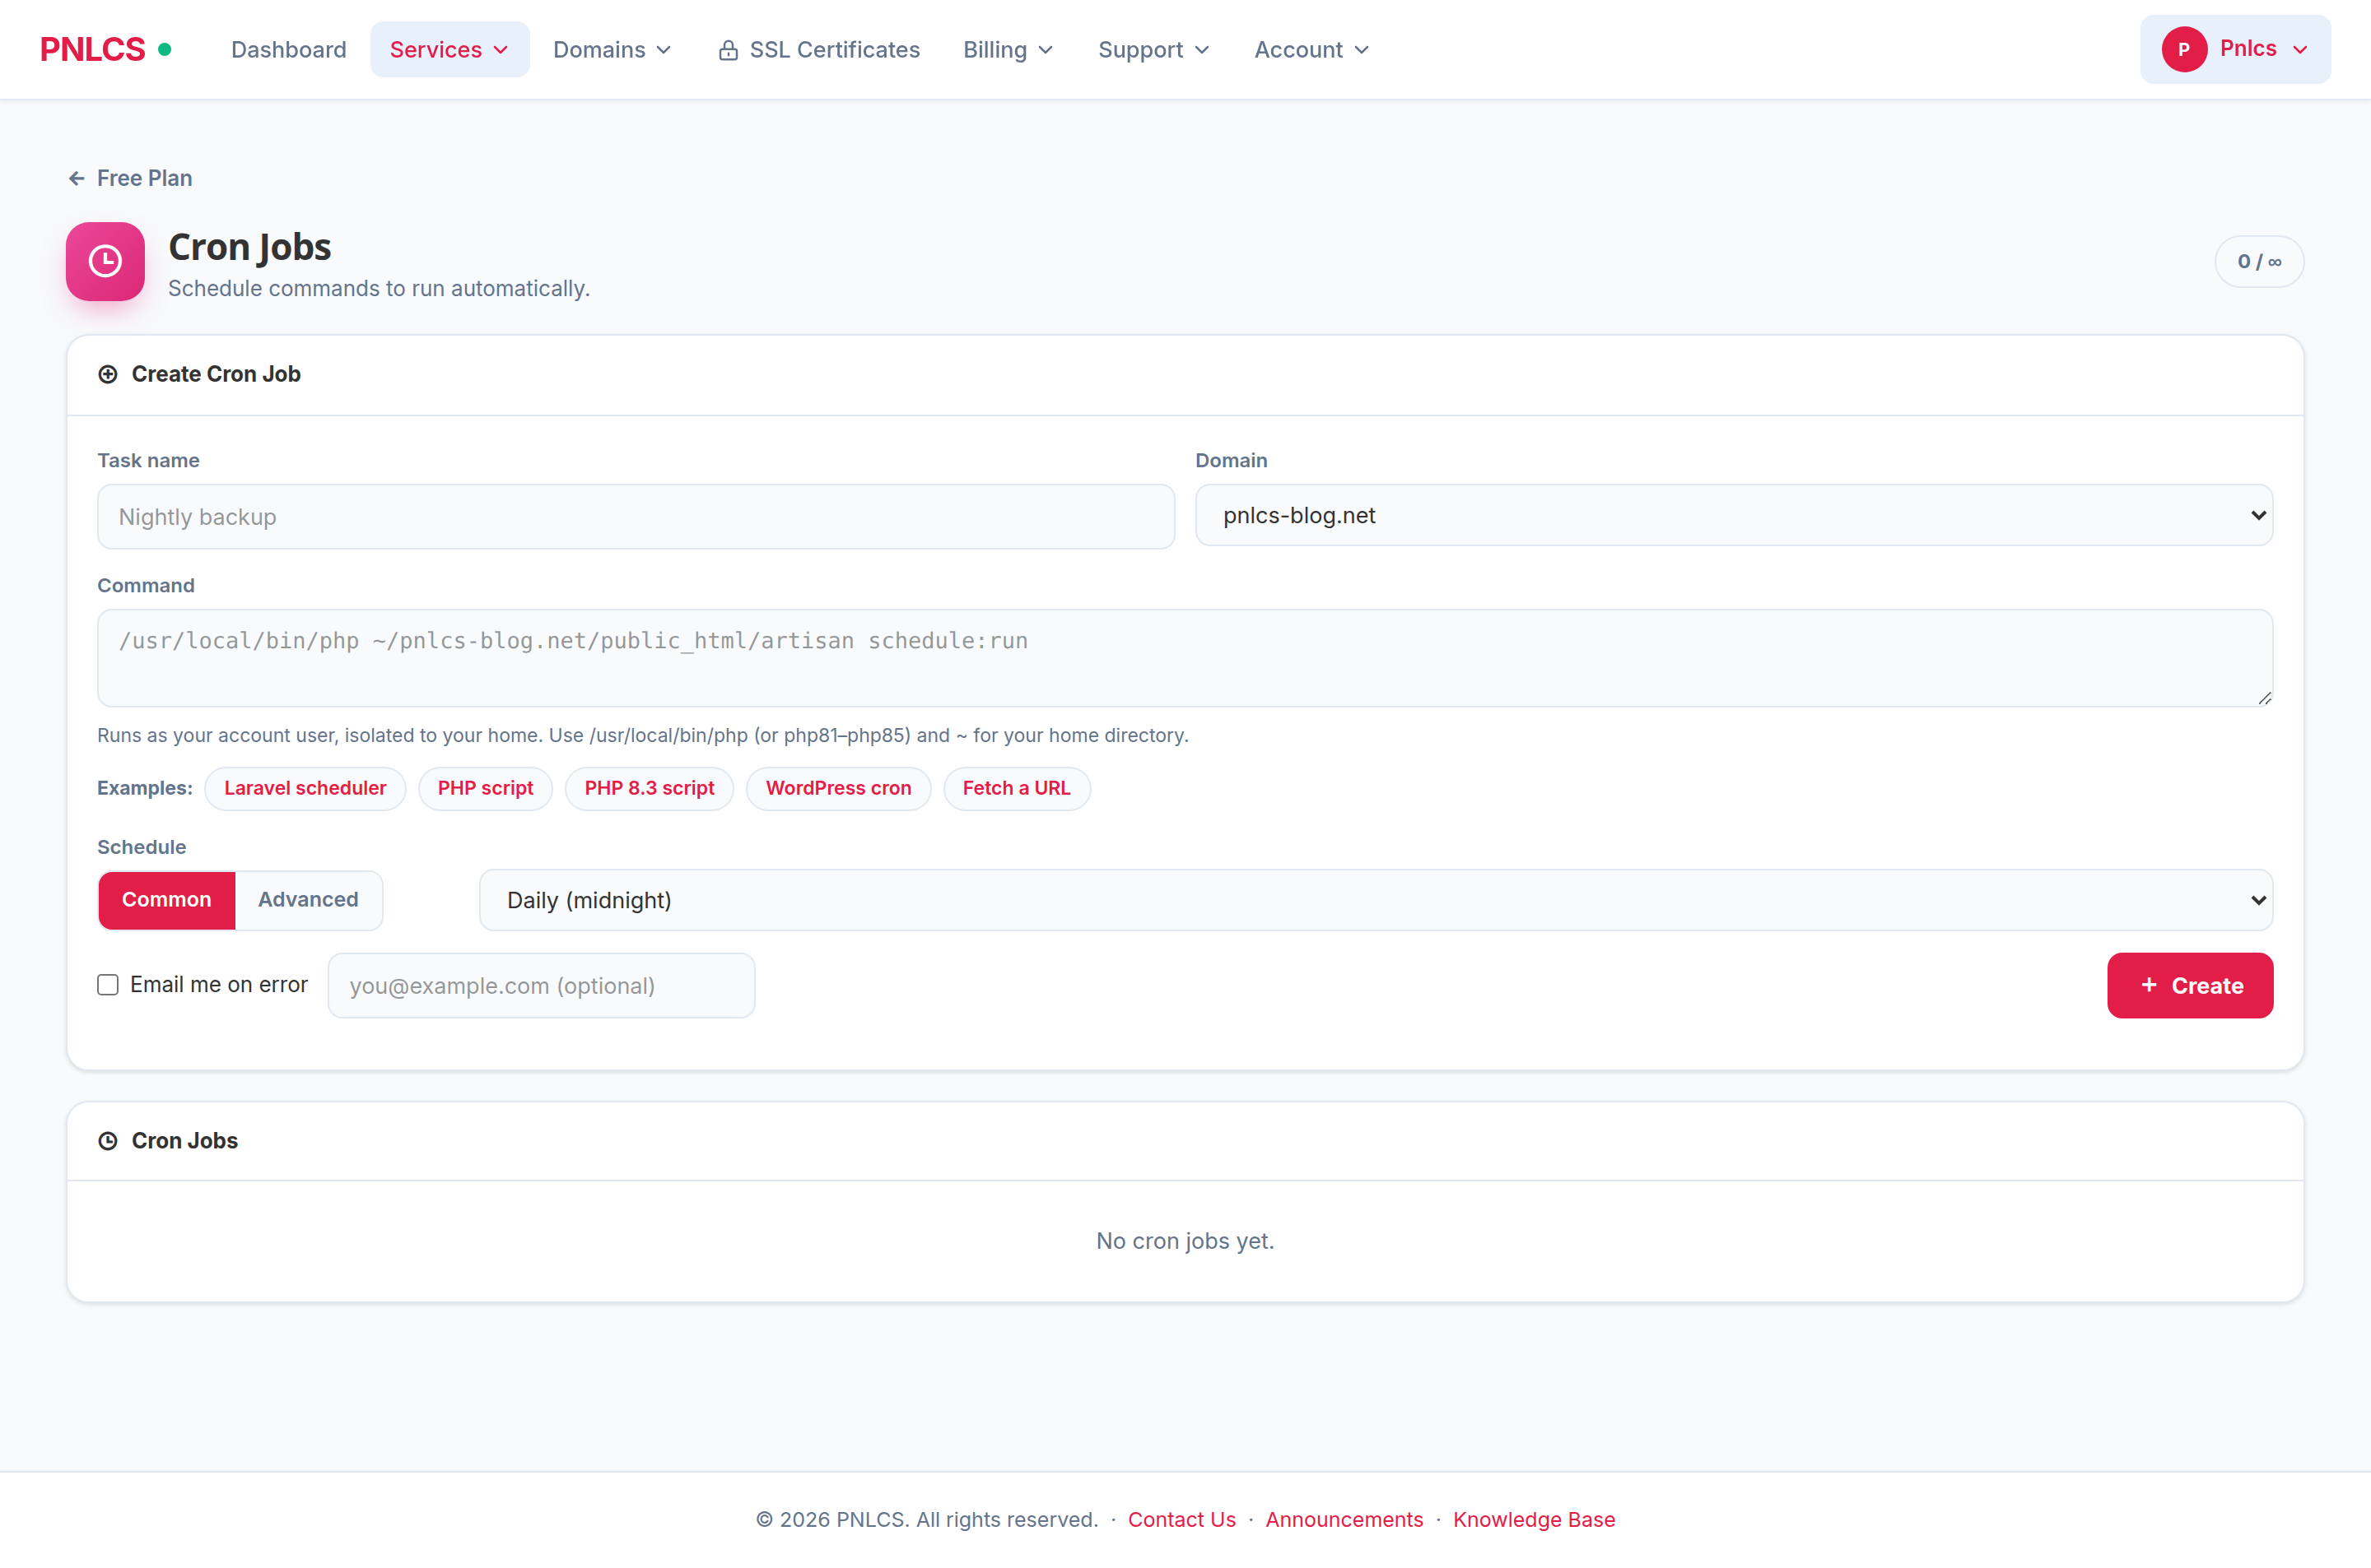Focus the Command text area

pos(1185,658)
